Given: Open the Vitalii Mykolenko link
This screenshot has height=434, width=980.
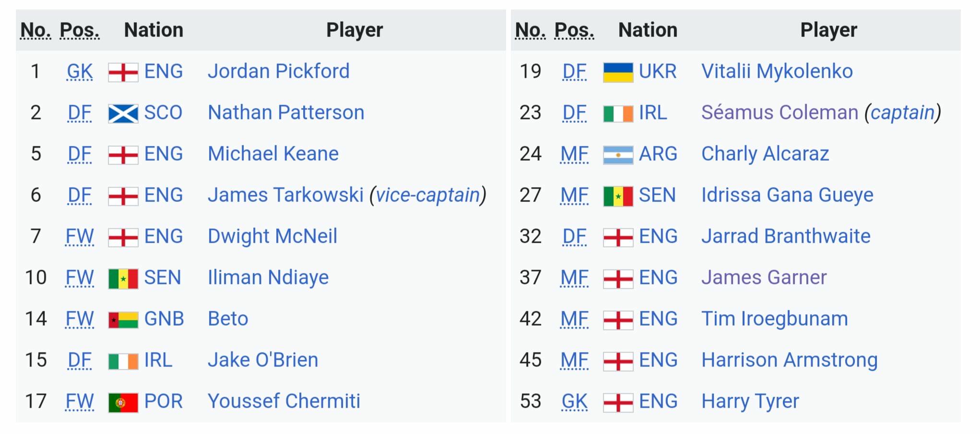Looking at the screenshot, I should pyautogui.click(x=777, y=71).
